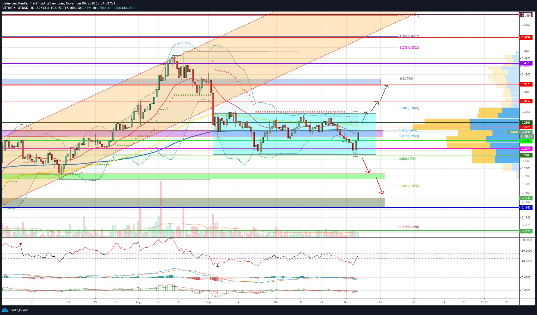
Task: Click the close value C:0.2643
Action: click(x=129, y=8)
